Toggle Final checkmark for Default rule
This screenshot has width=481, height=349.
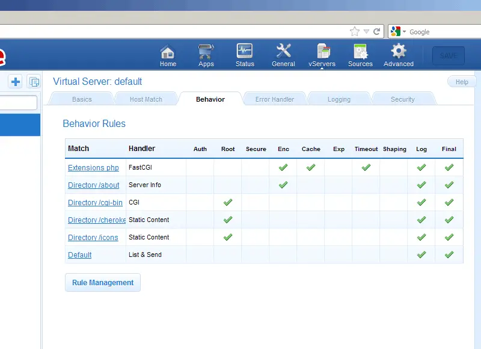[x=449, y=255]
